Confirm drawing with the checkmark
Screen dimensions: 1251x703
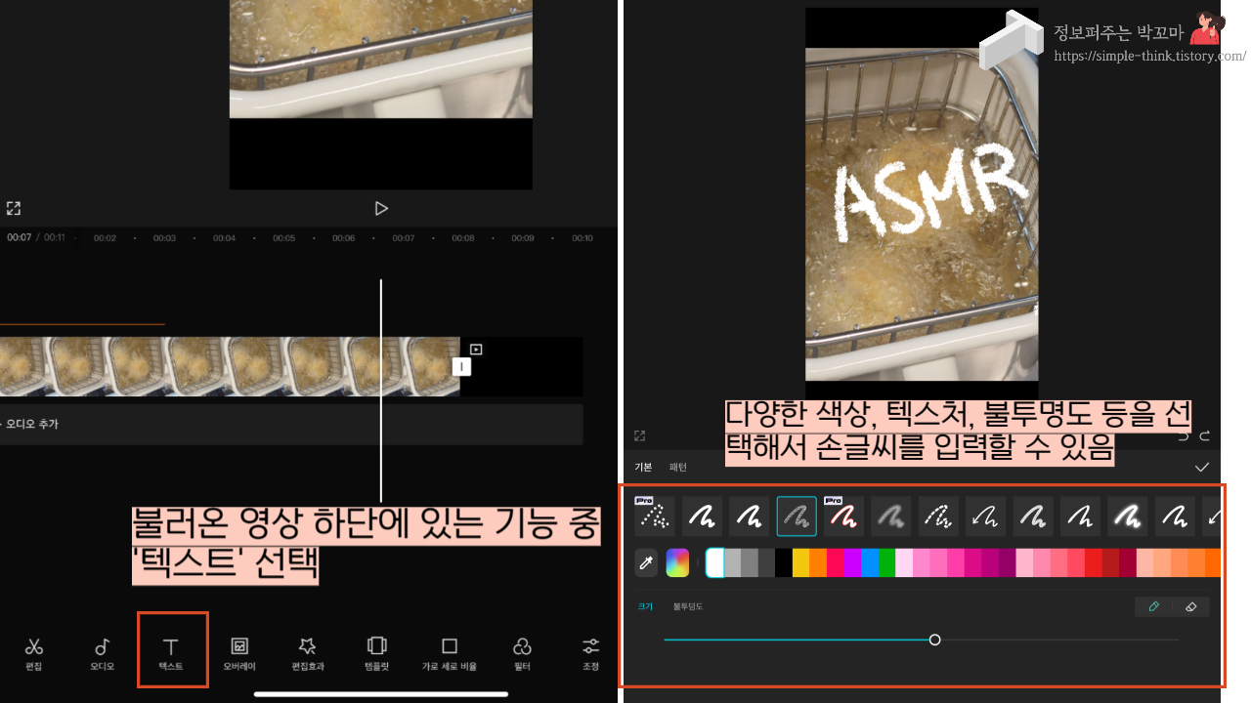(x=1202, y=468)
